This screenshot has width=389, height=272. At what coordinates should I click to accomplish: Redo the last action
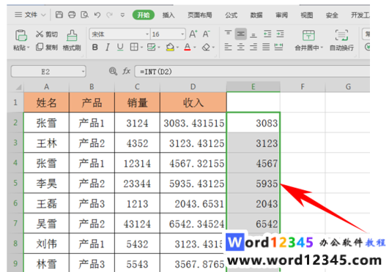tap(109, 15)
